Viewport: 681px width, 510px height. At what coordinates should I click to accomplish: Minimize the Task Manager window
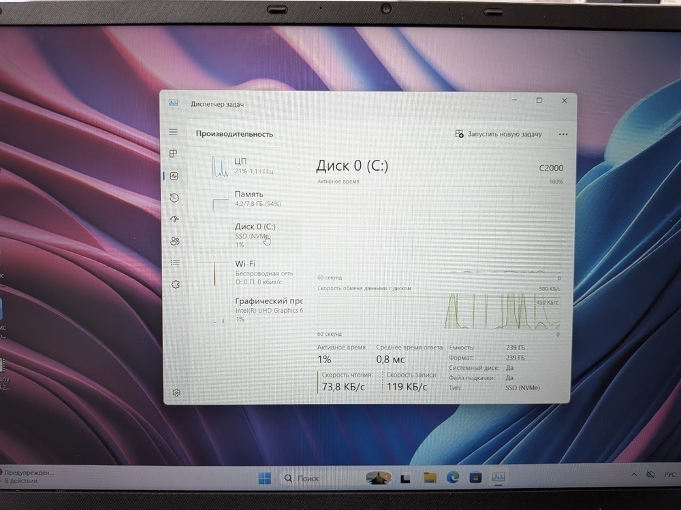tap(514, 100)
